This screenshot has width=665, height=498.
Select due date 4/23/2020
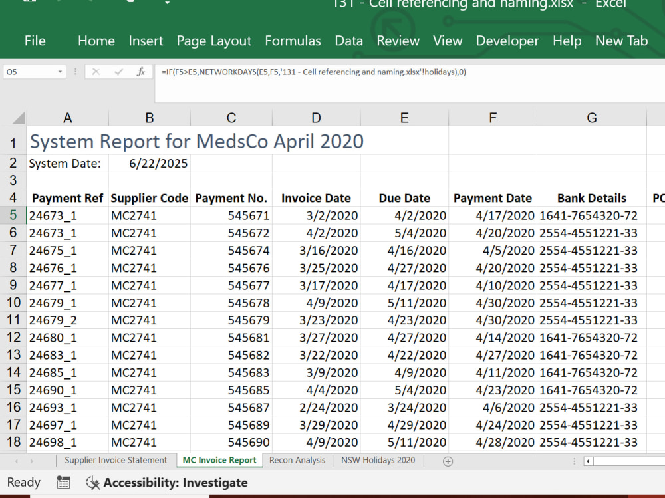click(x=404, y=320)
